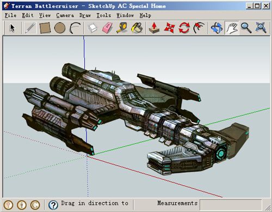The image size is (272, 212).
Task: Click the 'Drag in direction to' status text
Action: pos(95,203)
